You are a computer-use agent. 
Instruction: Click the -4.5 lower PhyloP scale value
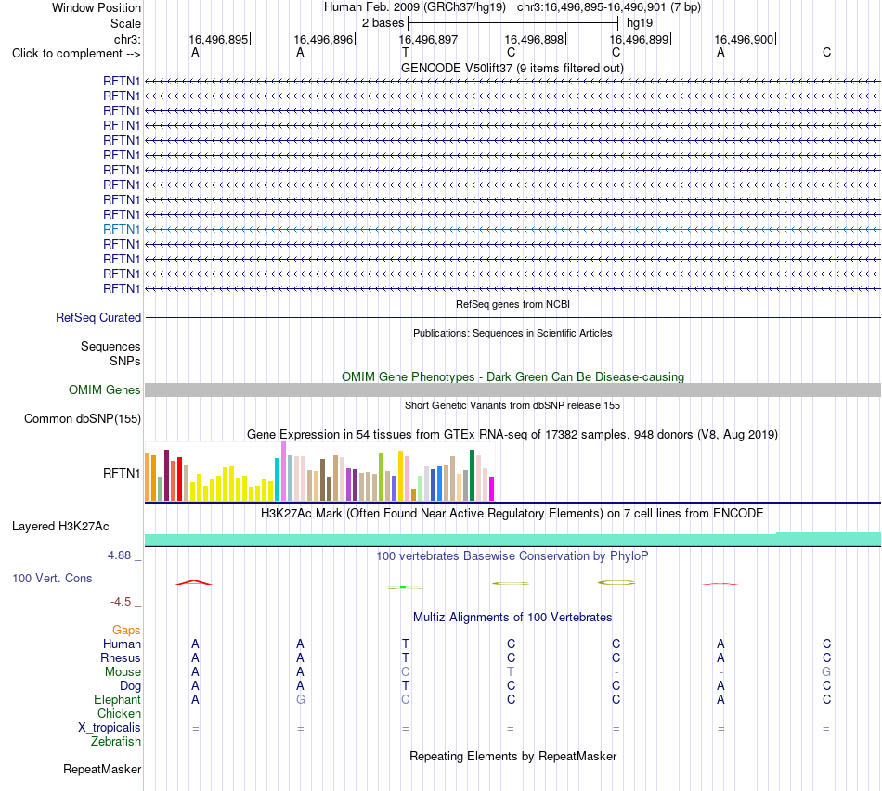[121, 602]
